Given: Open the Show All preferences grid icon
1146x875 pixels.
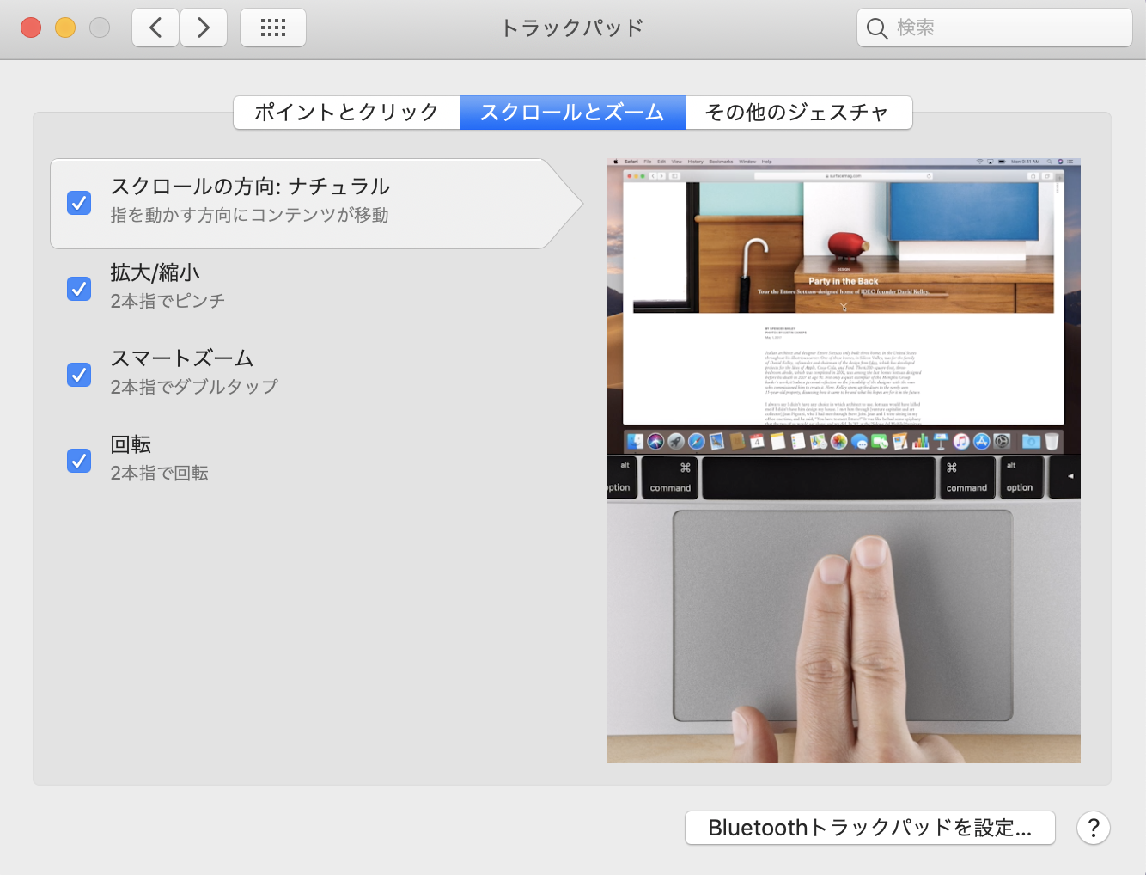Looking at the screenshot, I should 272,27.
